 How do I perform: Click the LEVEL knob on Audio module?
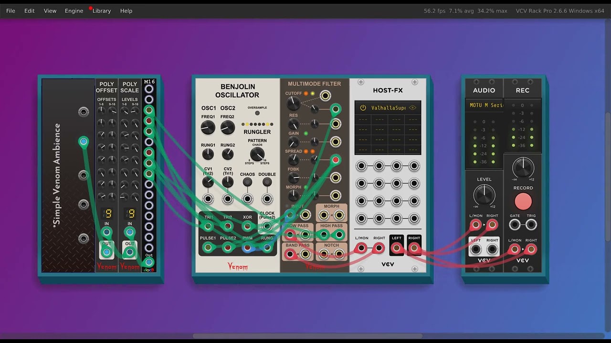[484, 195]
